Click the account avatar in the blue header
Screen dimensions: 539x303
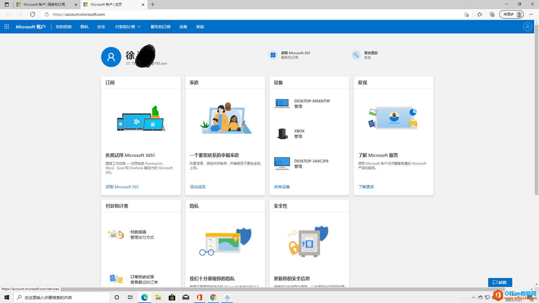(x=527, y=27)
